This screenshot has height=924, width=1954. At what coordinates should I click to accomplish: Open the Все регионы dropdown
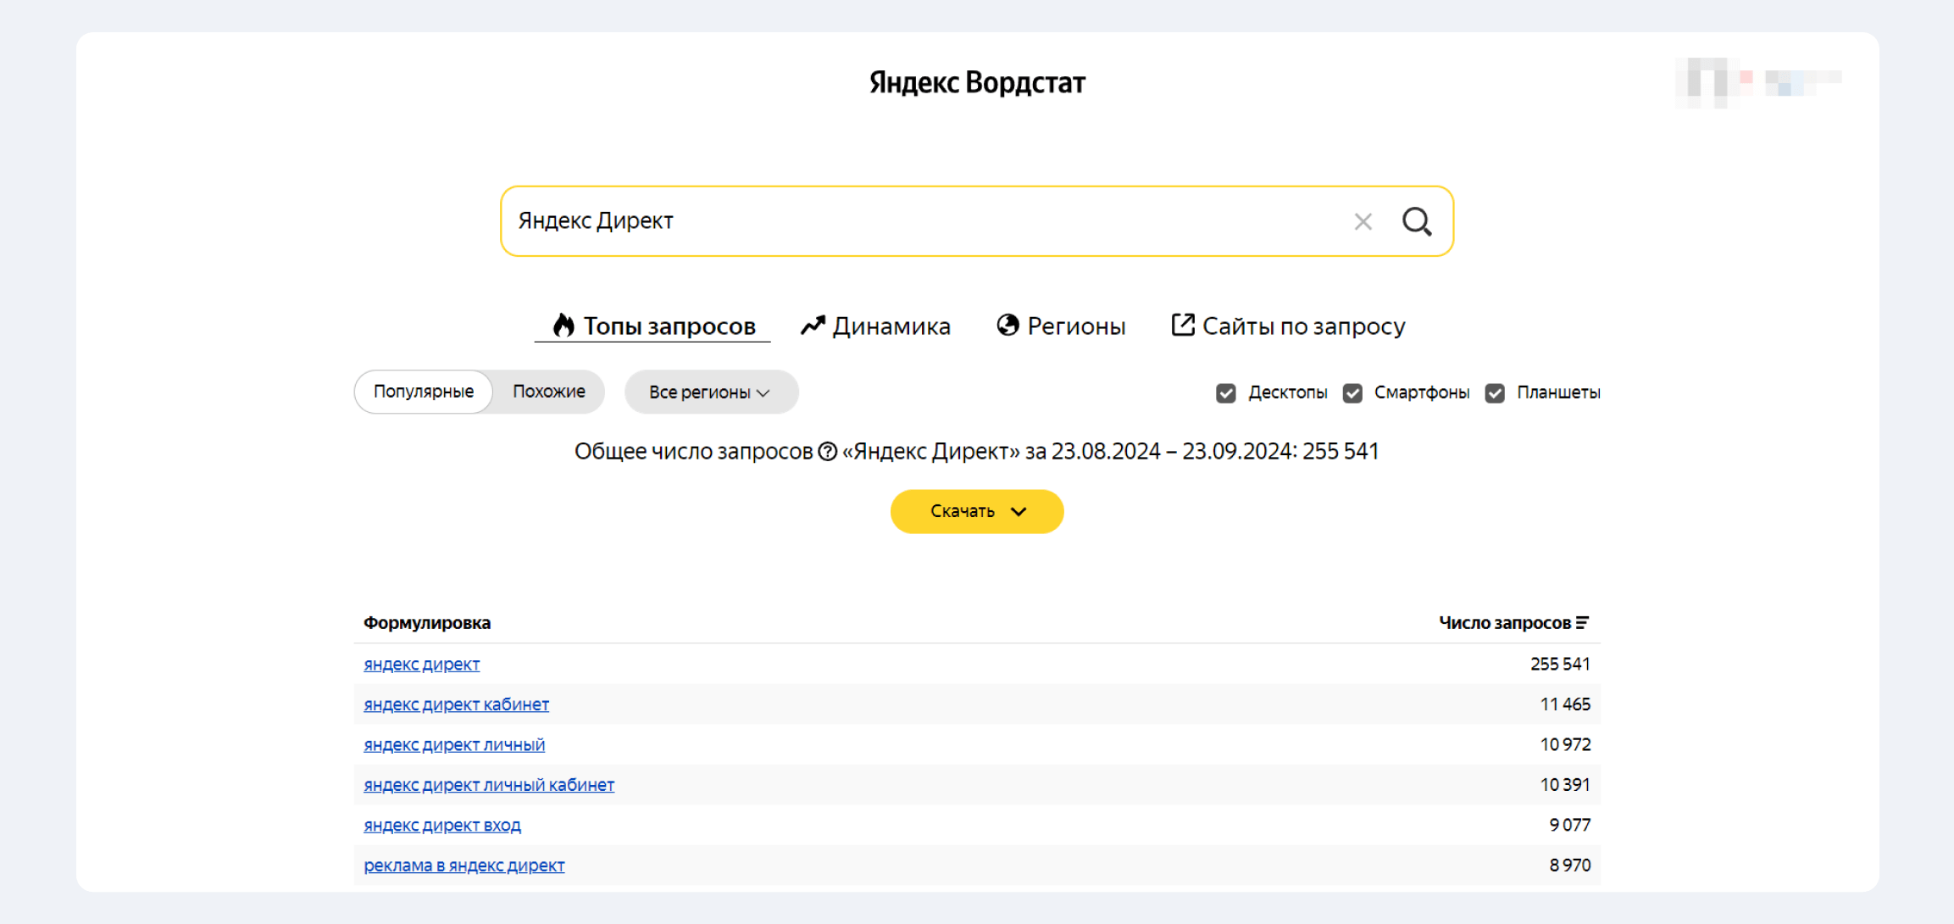(x=711, y=392)
